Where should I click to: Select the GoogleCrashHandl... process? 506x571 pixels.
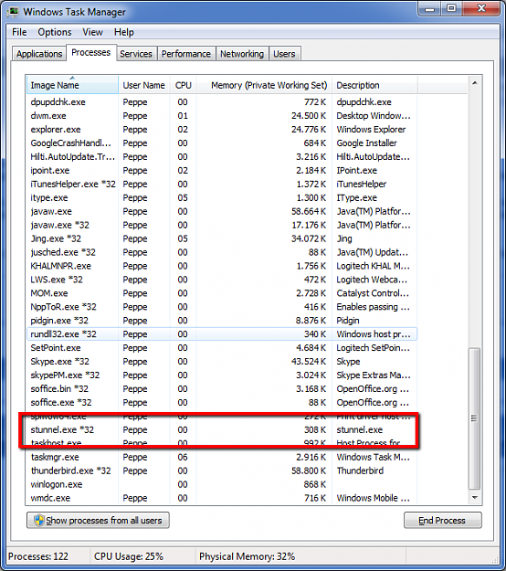tap(222, 143)
